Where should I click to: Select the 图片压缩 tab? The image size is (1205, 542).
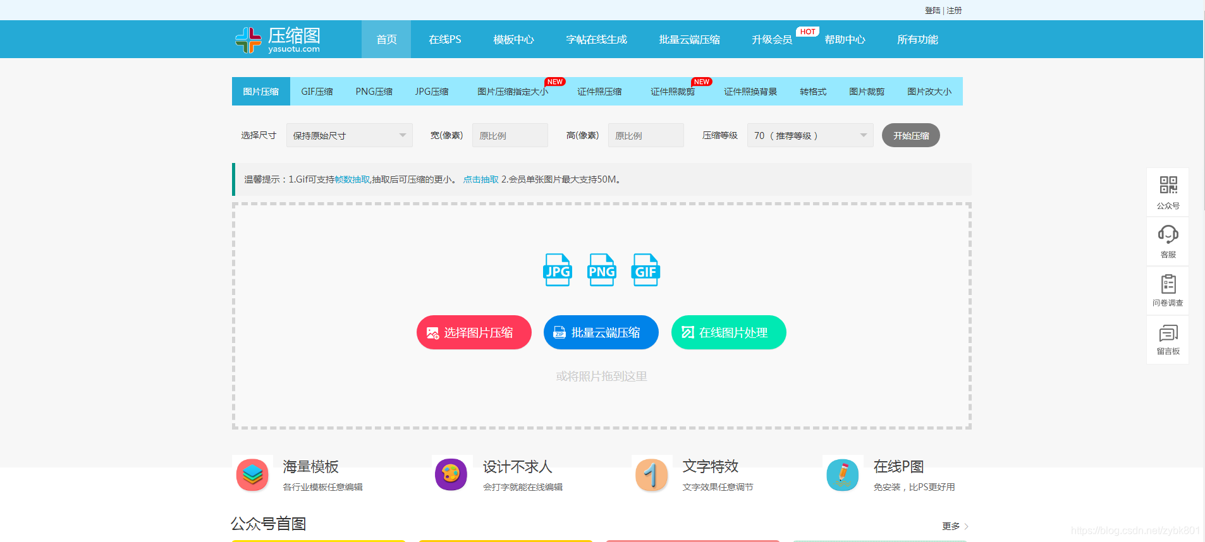(x=261, y=92)
